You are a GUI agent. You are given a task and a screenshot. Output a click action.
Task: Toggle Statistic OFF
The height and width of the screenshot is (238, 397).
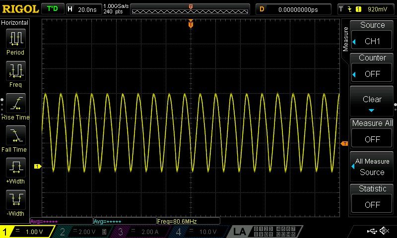[x=372, y=204]
